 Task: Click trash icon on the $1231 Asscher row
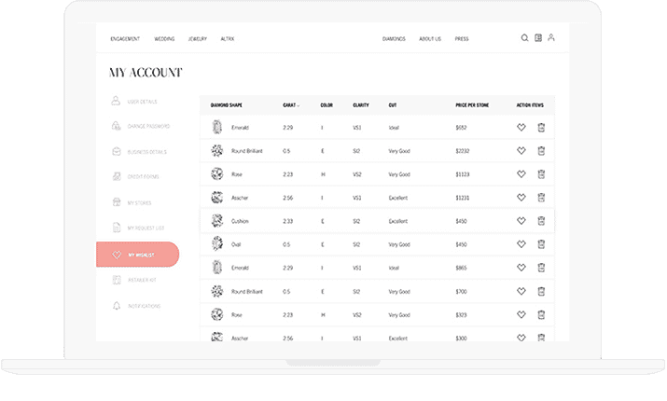point(541,198)
